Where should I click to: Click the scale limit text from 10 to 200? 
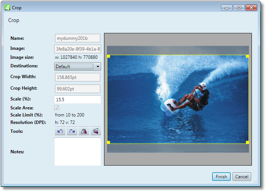69,115
